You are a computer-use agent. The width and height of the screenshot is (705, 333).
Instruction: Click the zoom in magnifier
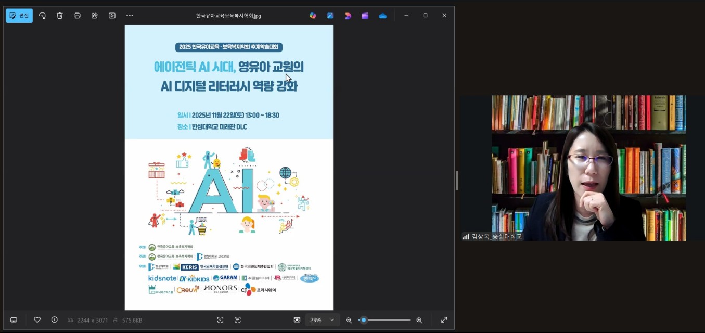point(419,320)
